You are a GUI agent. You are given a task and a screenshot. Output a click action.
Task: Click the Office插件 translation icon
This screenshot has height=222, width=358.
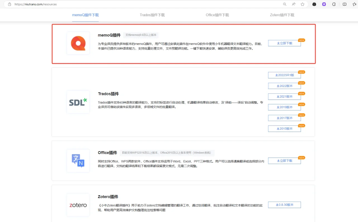pyautogui.click(x=78, y=161)
